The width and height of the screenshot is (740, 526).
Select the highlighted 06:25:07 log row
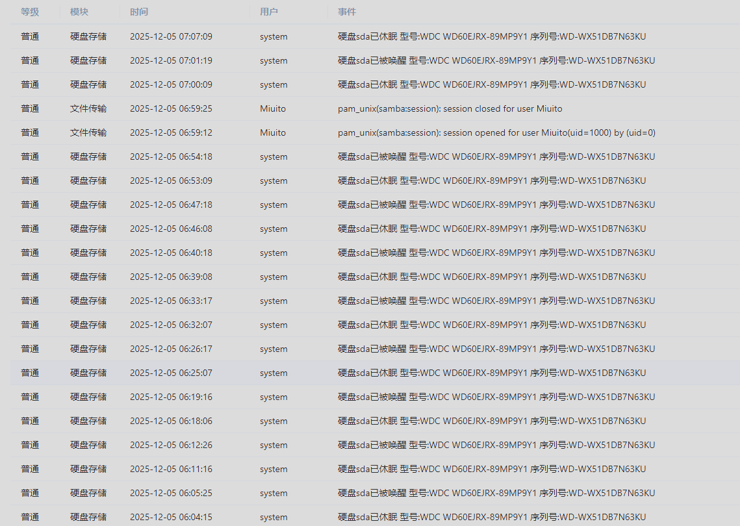[375, 373]
